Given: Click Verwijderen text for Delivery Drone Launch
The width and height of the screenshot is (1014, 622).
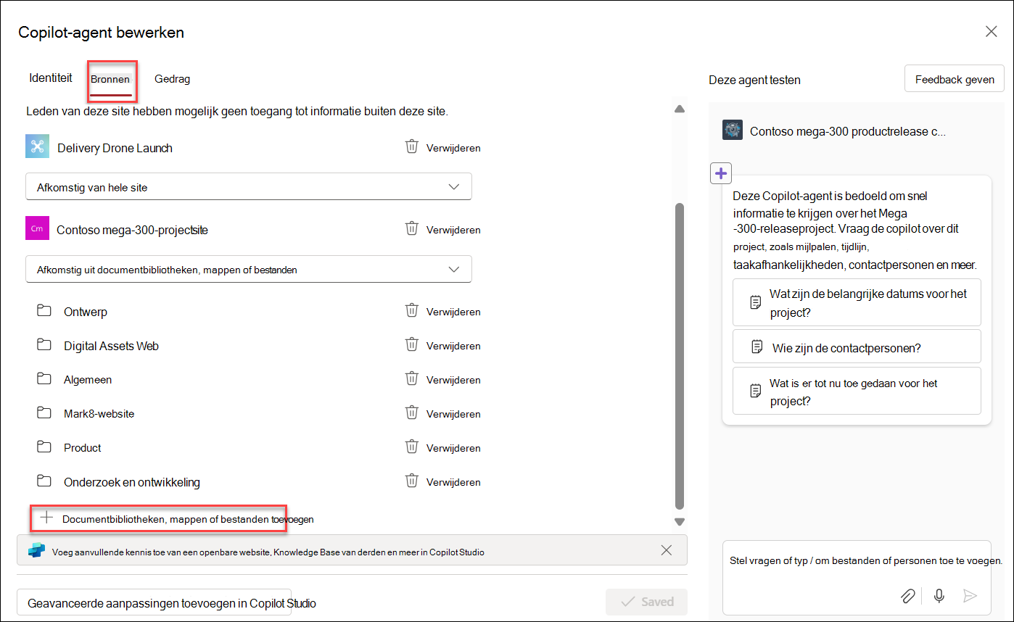Looking at the screenshot, I should [453, 148].
